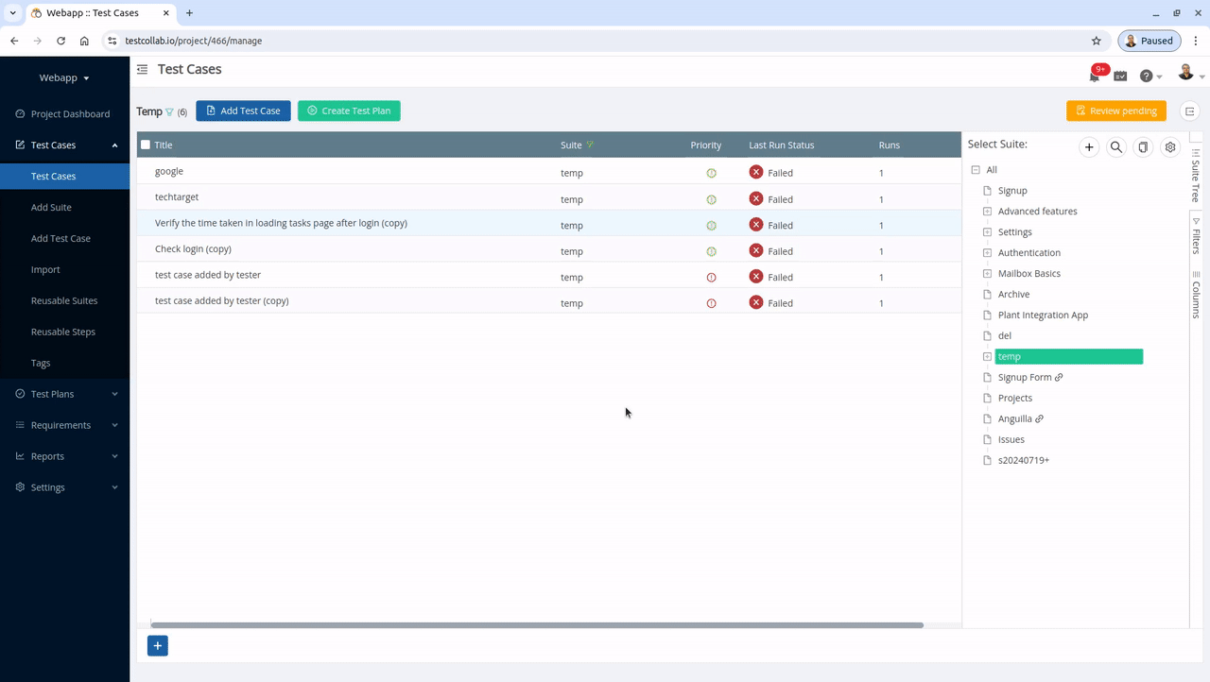The height and width of the screenshot is (682, 1210).
Task: Select all test cases with header checkbox
Action: 146,145
